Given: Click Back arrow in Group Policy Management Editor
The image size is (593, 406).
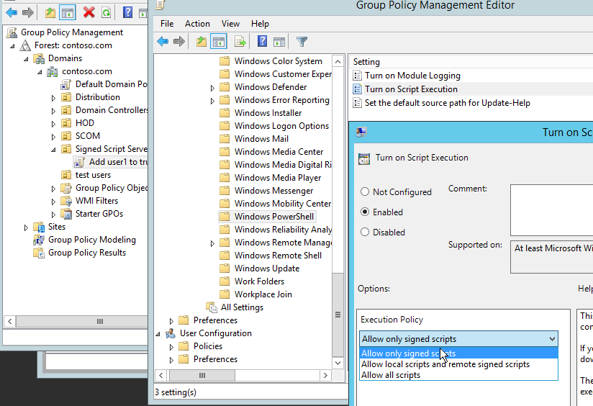Looking at the screenshot, I should click(x=163, y=41).
